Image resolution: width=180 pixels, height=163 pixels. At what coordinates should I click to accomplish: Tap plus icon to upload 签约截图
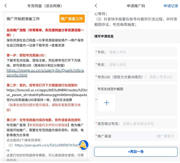pos(106,103)
